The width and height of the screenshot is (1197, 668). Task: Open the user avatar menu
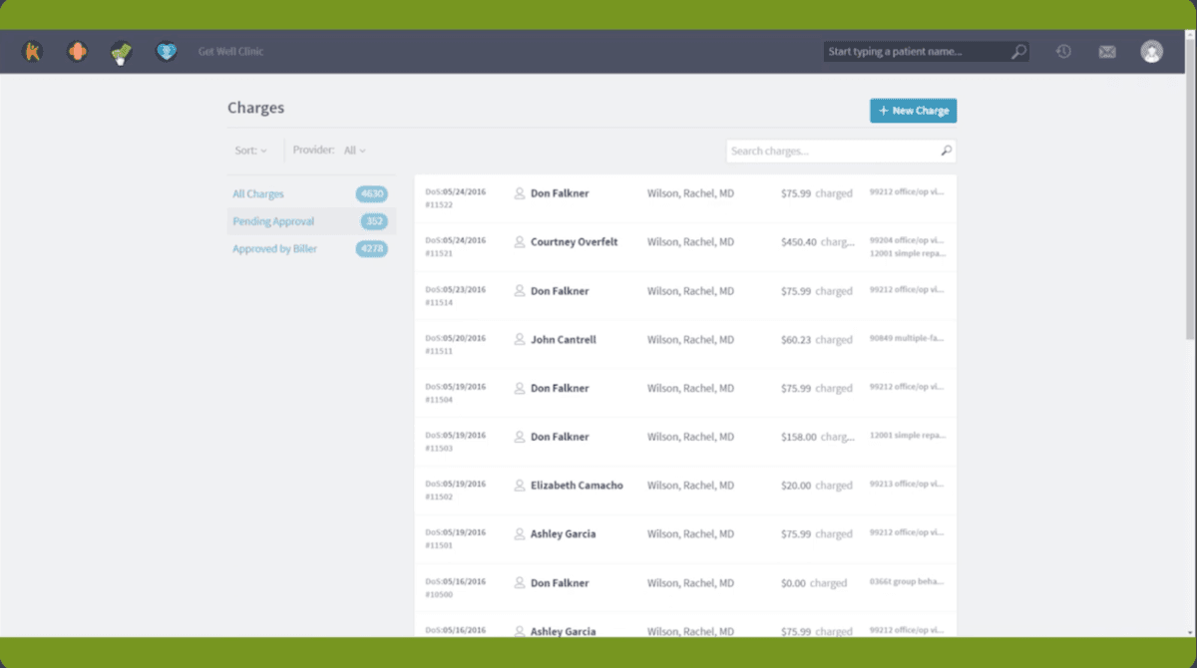(x=1152, y=51)
